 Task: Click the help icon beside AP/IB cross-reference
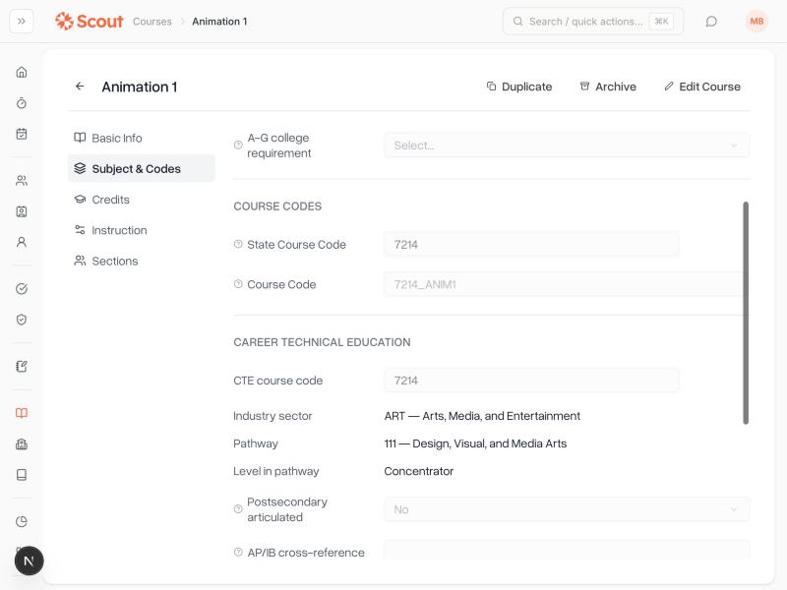(x=238, y=553)
